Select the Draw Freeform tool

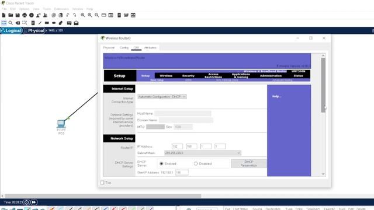pyautogui.click(x=61, y=23)
